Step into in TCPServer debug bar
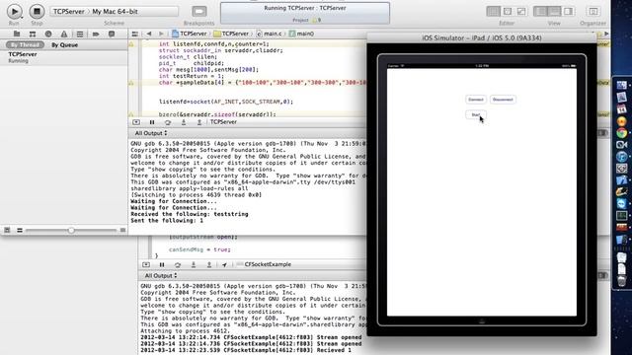 tap(184, 122)
